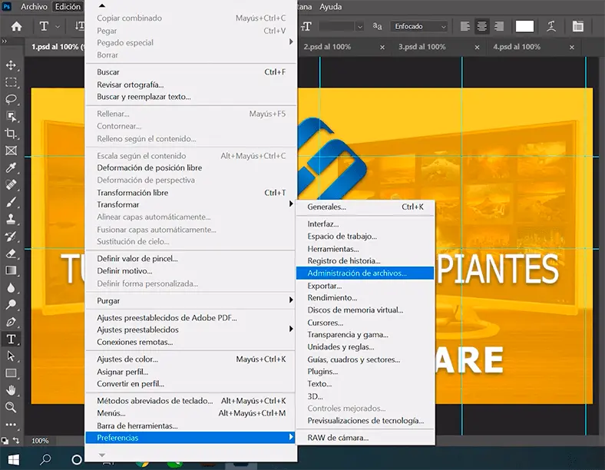Choose Ajustes de color
Viewport: 605px width, 470px height.
pyautogui.click(x=191, y=359)
